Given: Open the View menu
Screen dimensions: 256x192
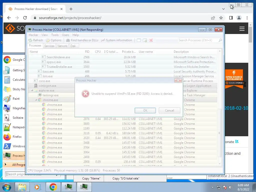Looking at the screenshot, I should pyautogui.click(x=44, y=35).
